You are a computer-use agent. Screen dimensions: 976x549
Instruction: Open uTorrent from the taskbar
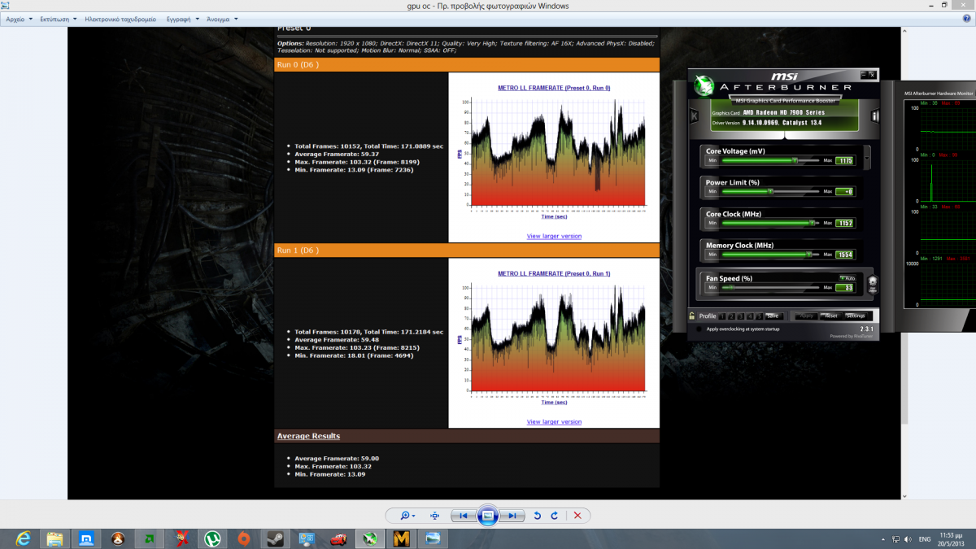(212, 538)
